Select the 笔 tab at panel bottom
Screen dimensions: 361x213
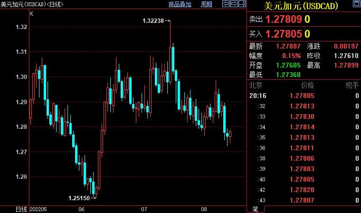(255, 209)
